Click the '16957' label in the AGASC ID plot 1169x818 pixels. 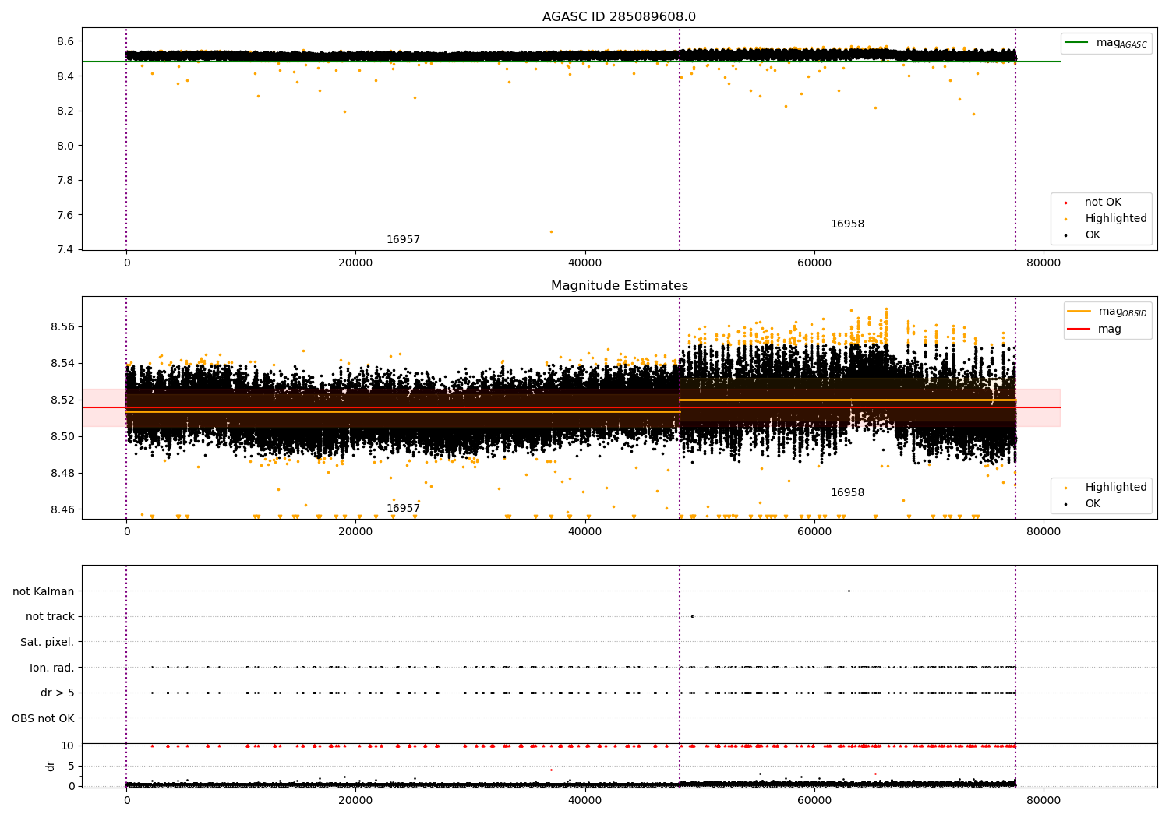coord(403,240)
